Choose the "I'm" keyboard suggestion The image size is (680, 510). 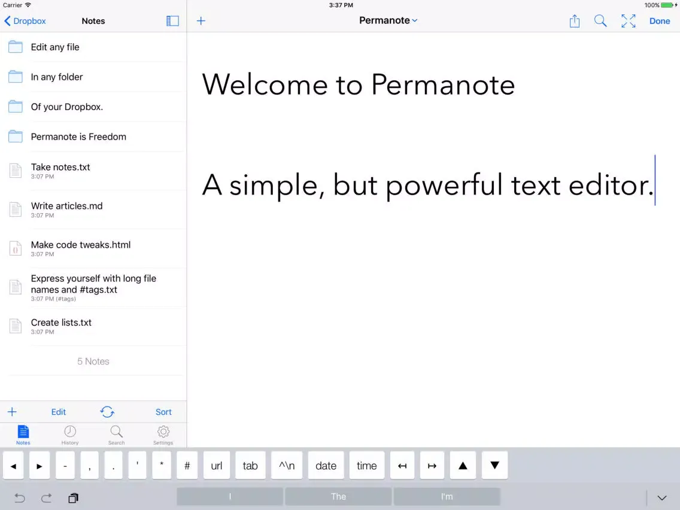pyautogui.click(x=447, y=497)
